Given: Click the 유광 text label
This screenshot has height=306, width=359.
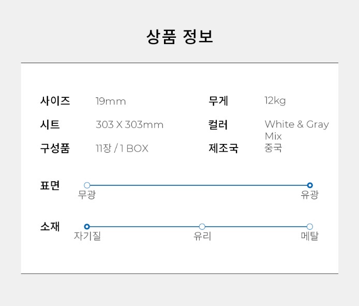Looking at the screenshot, I should (310, 195).
